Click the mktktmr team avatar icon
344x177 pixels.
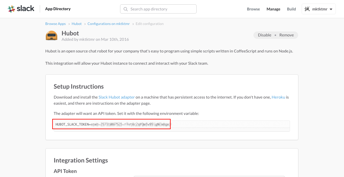[307, 9]
